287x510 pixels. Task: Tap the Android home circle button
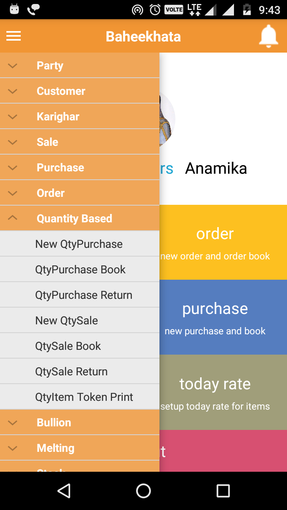coord(143,491)
